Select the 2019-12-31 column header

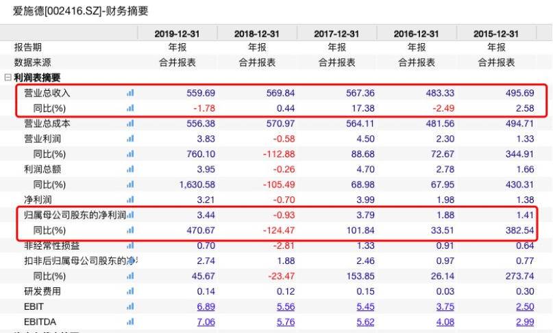point(177,34)
